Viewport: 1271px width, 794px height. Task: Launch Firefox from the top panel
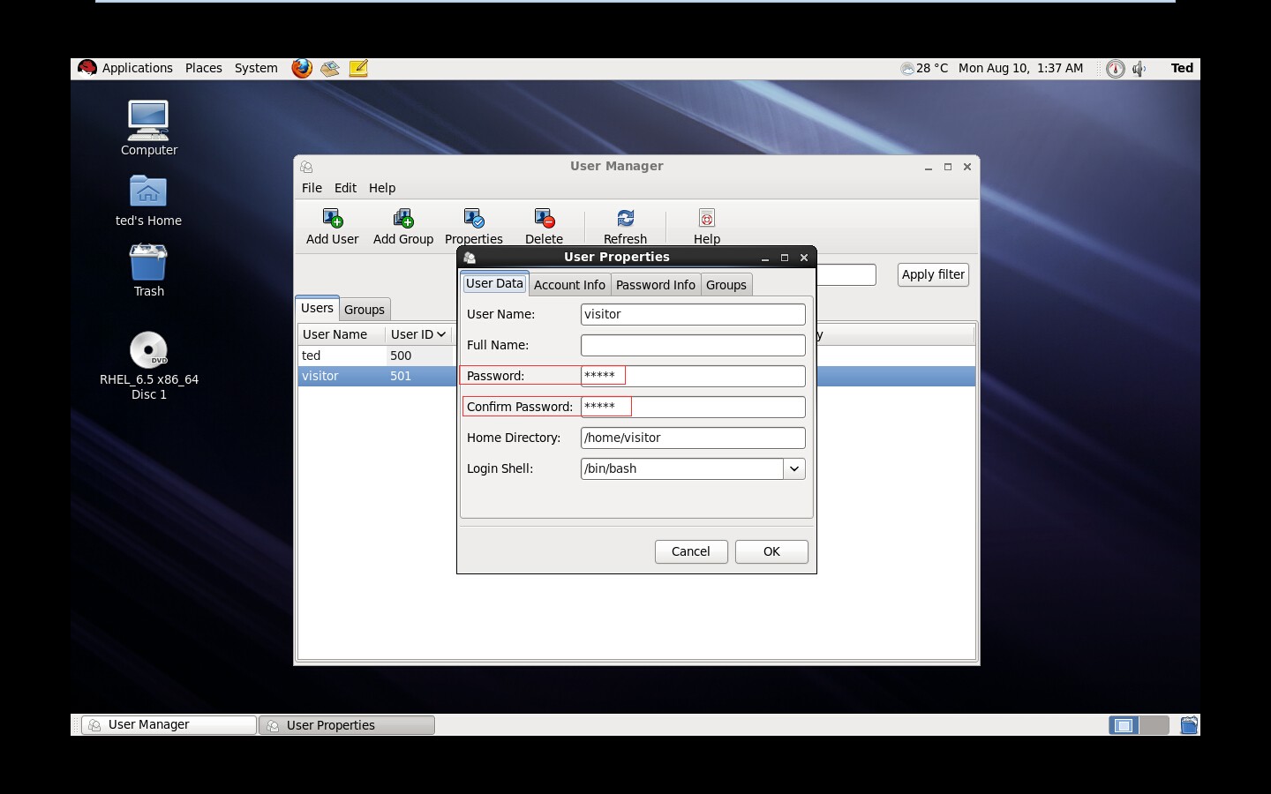[302, 68]
